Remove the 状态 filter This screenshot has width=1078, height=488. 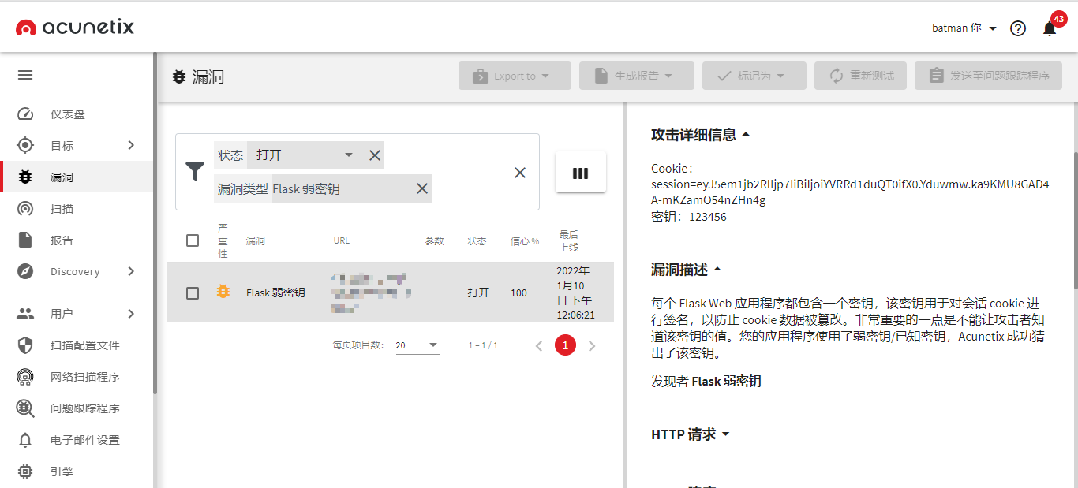(375, 155)
